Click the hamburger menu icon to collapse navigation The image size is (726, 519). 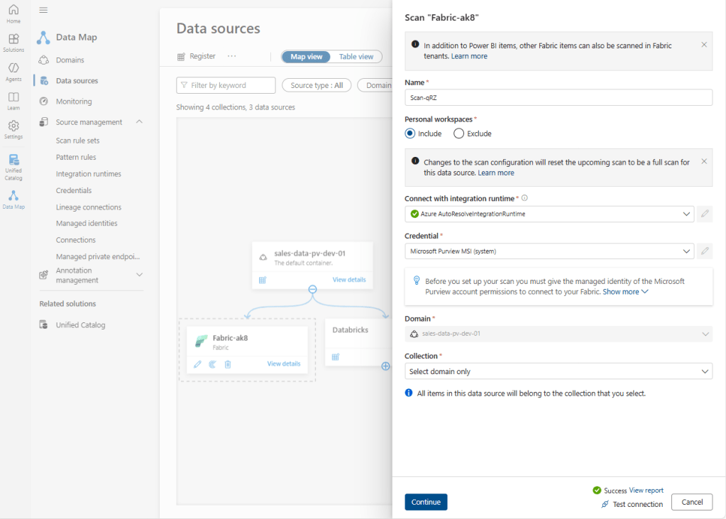pyautogui.click(x=43, y=10)
